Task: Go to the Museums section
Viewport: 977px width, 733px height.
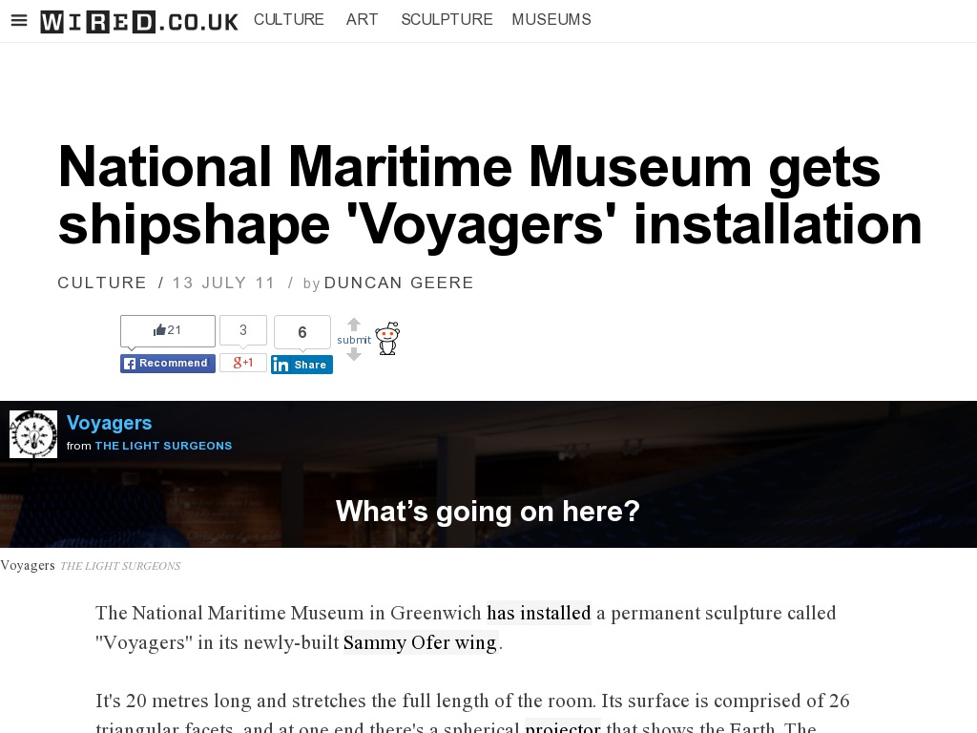Action: pyautogui.click(x=551, y=19)
